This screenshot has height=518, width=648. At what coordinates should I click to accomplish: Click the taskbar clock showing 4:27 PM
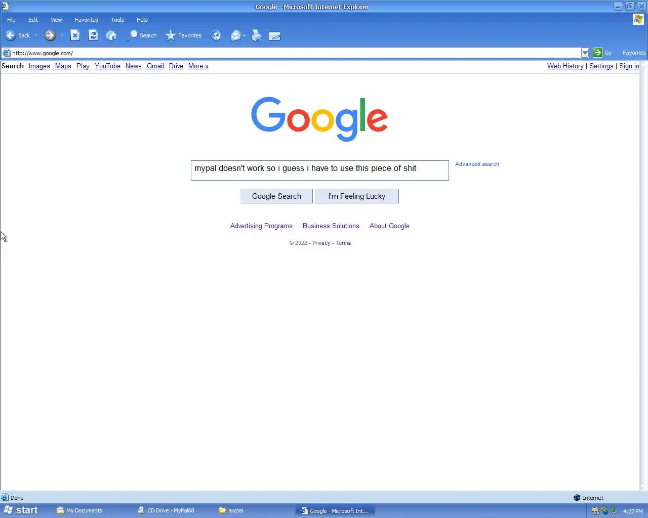633,511
